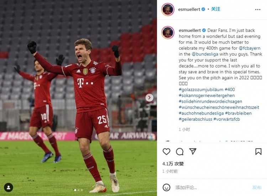Viewport: 267px width, 196px height.
Task: Open the @fcbayern mention link
Action: click(250, 48)
